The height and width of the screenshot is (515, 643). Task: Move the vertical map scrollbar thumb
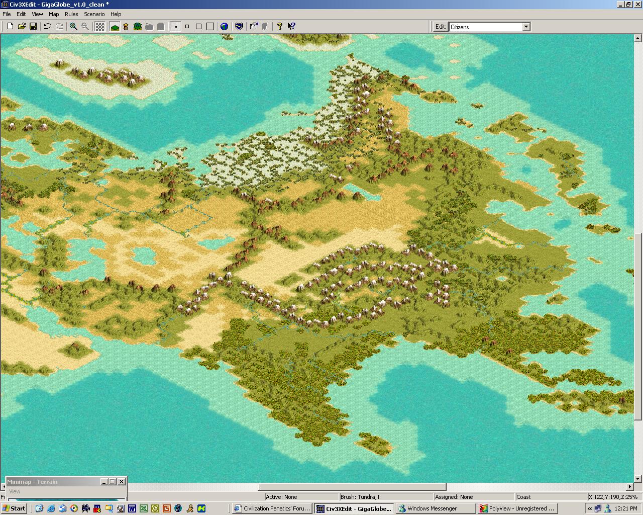click(638, 327)
